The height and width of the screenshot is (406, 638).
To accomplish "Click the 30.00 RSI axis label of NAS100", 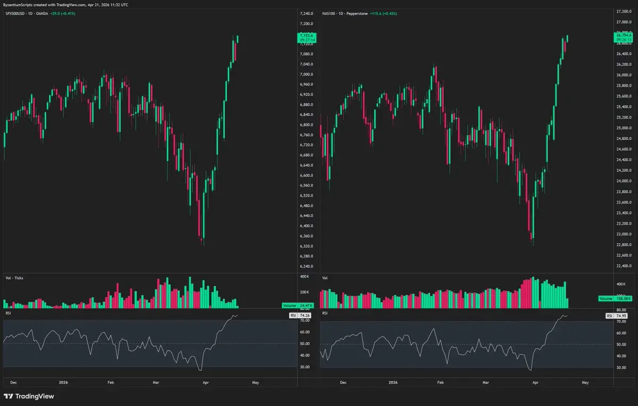I will point(621,367).
